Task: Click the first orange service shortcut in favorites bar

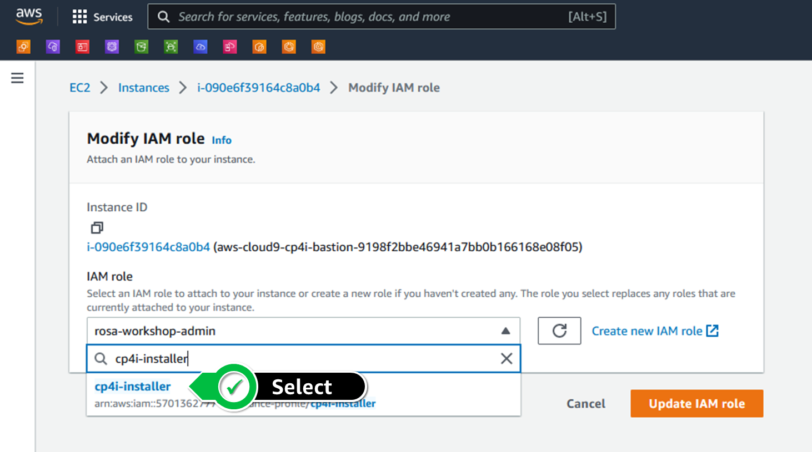Action: coord(23,47)
